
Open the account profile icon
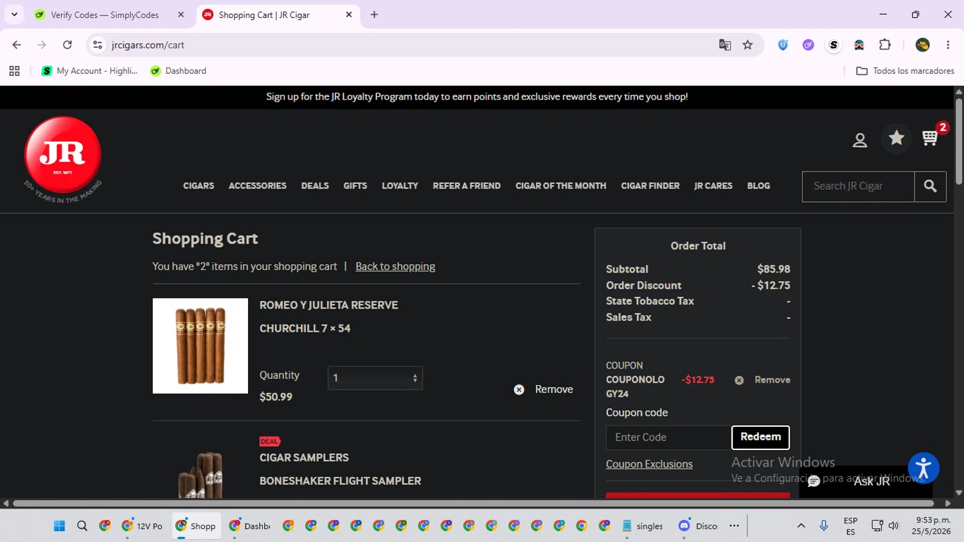860,140
